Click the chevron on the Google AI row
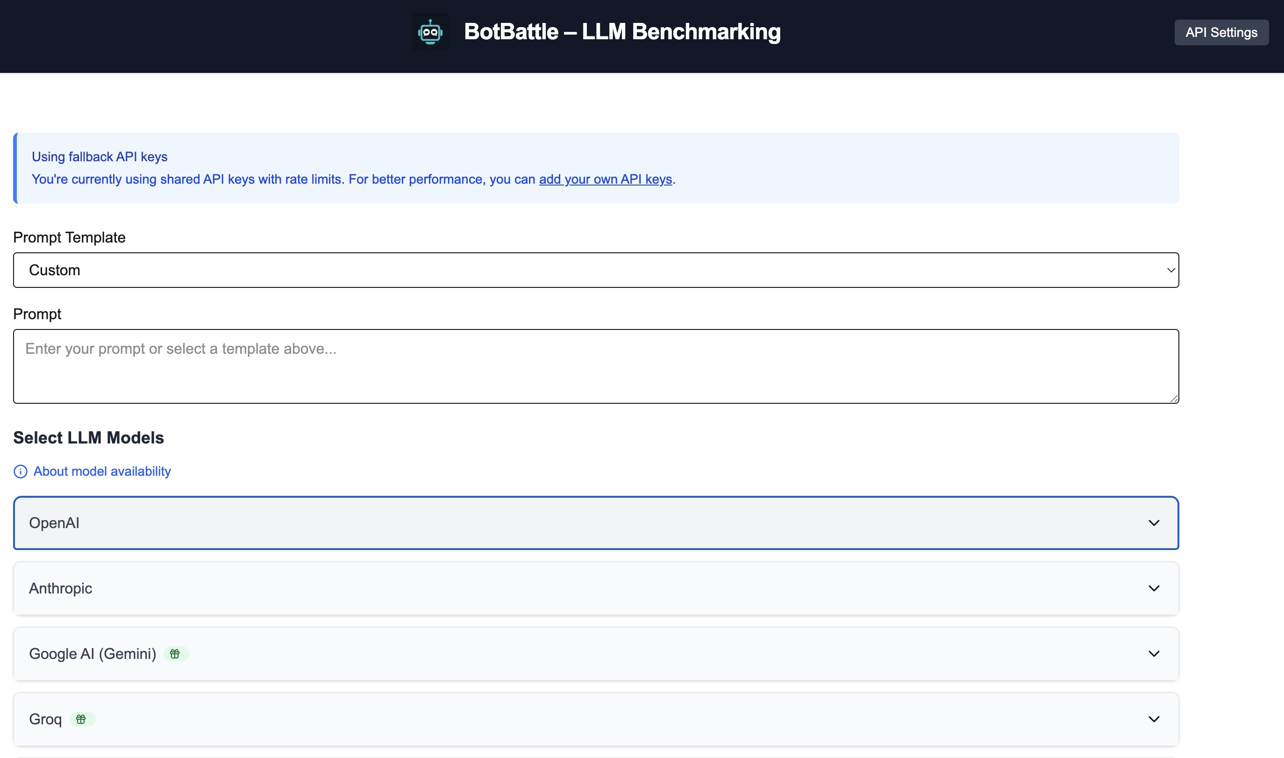 (1154, 654)
